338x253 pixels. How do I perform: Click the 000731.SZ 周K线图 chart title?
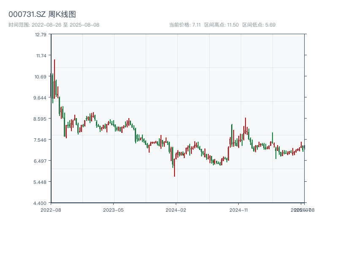[42, 15]
